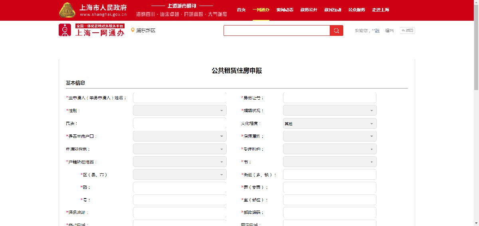Click the red magnifier search button
The width and height of the screenshot is (479, 226).
[x=336, y=31]
